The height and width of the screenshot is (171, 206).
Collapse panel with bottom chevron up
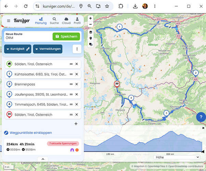tap(43, 159)
